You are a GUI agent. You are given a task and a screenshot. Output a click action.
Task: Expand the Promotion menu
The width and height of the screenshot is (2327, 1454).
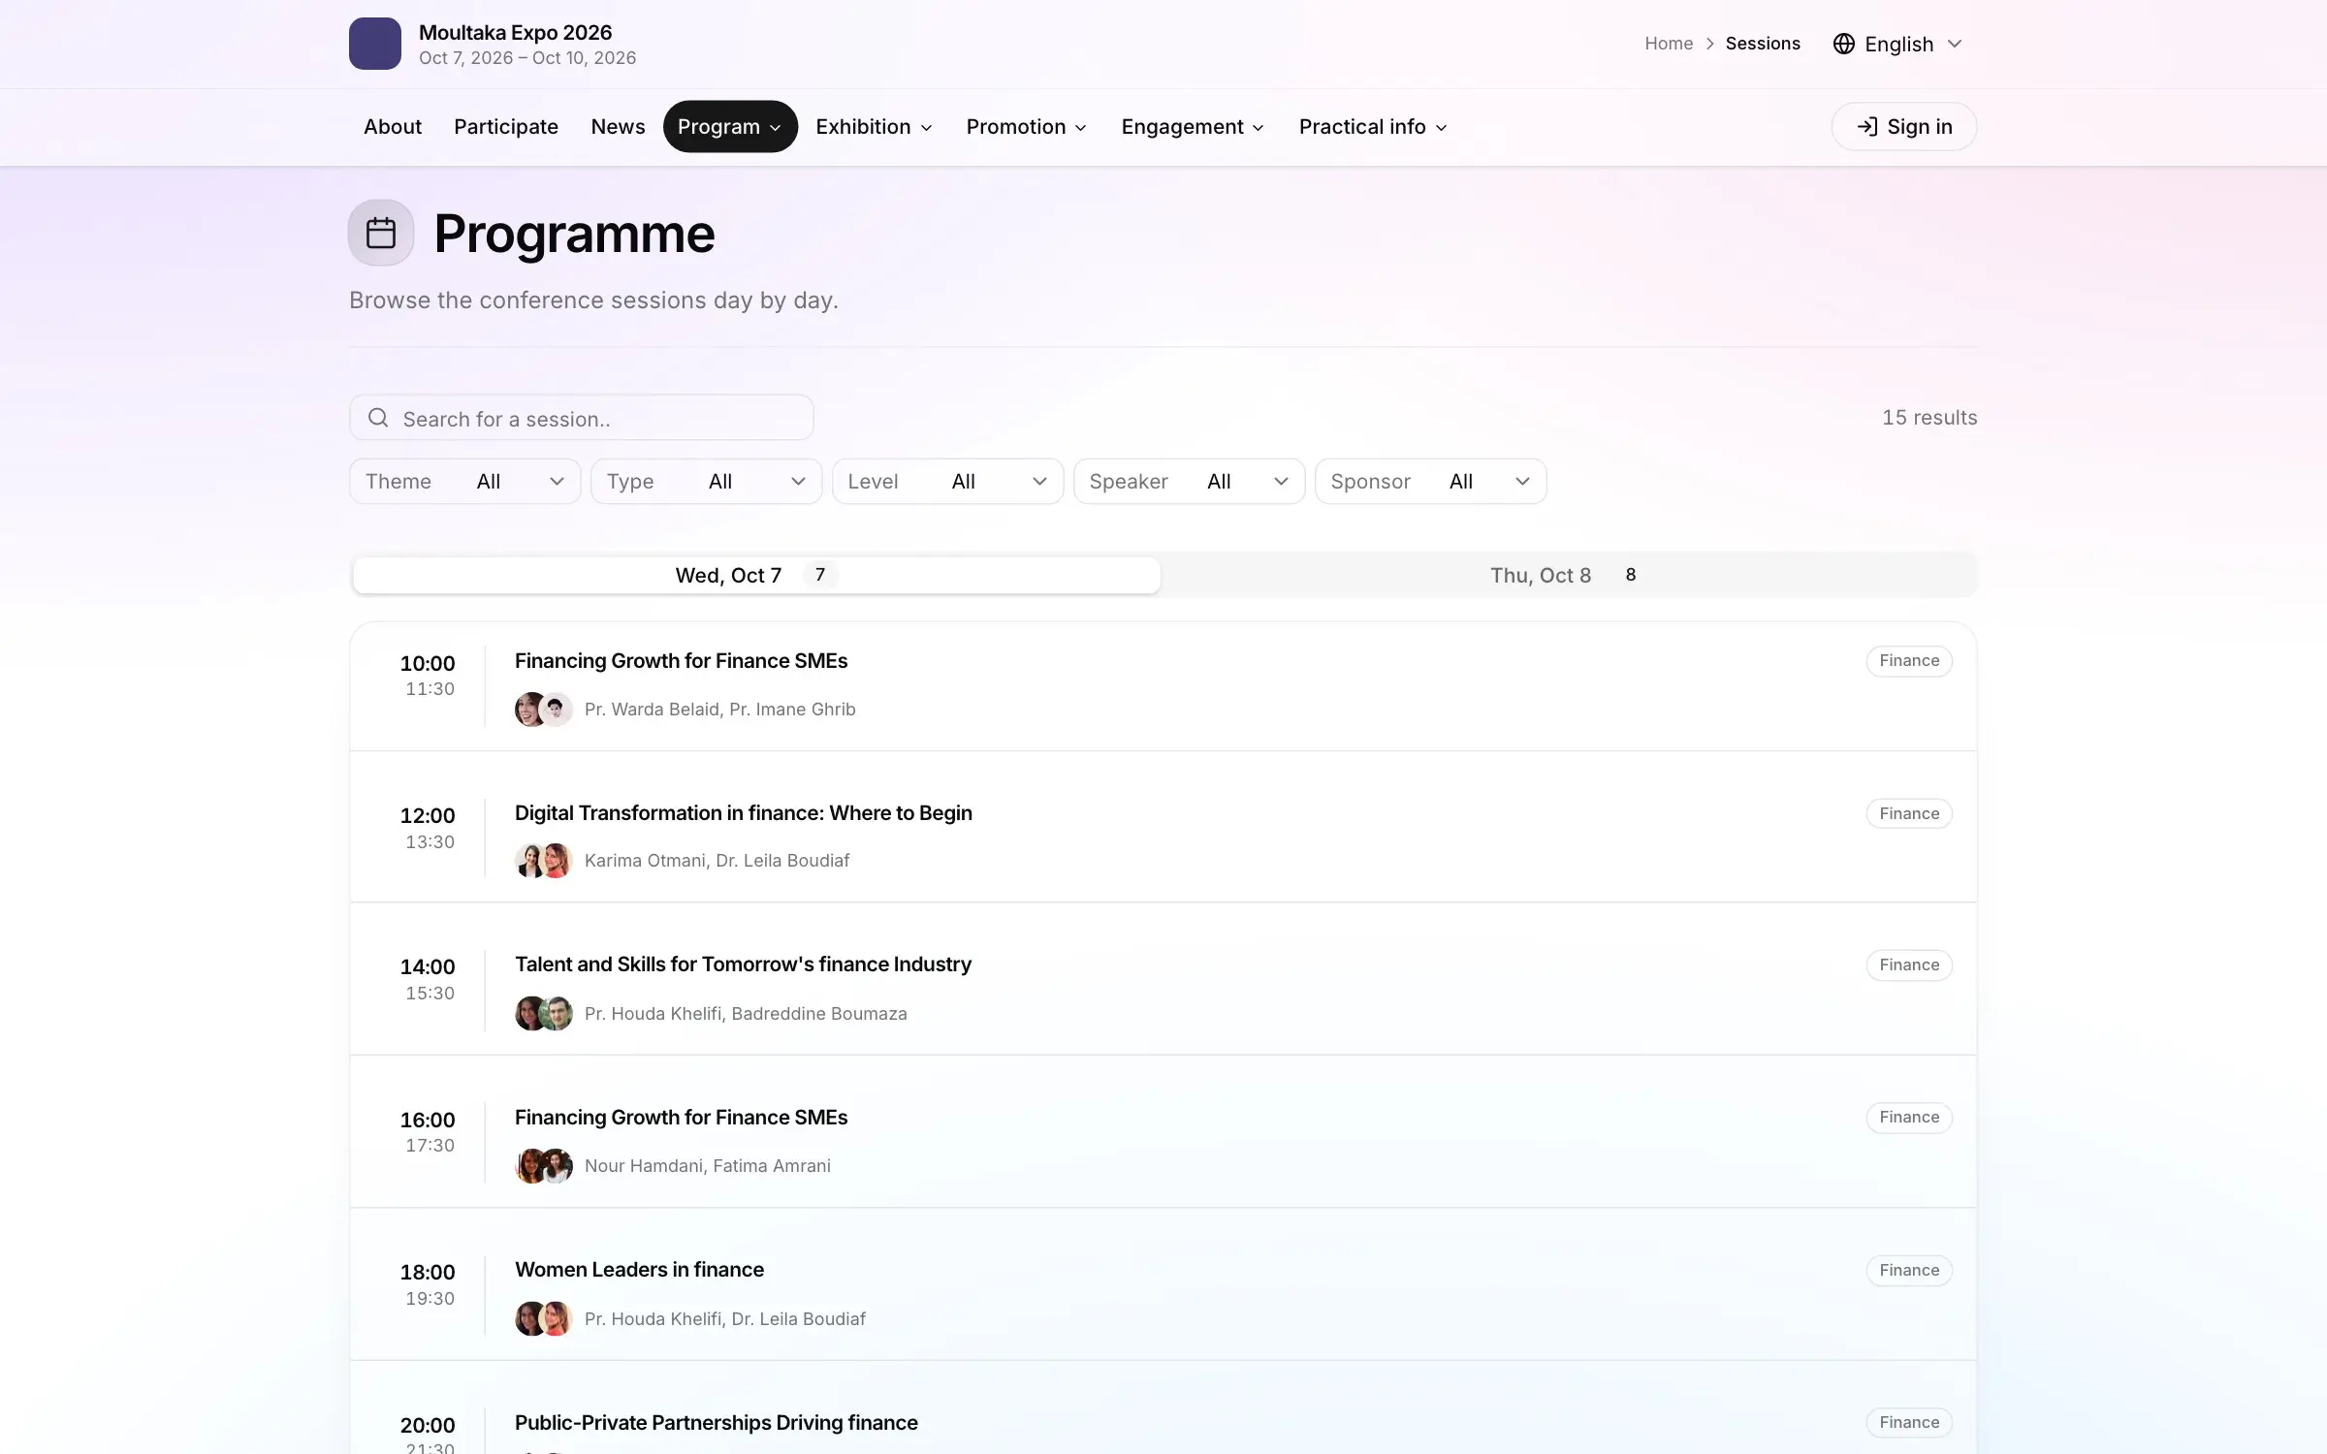pyautogui.click(x=1026, y=126)
